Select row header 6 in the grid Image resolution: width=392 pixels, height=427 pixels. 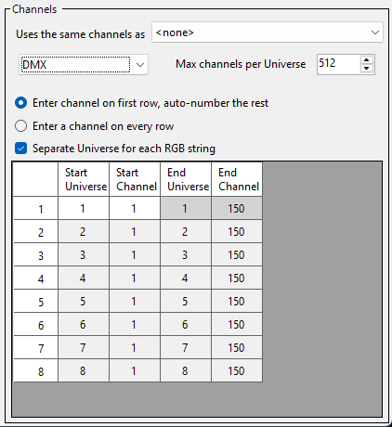point(35,325)
